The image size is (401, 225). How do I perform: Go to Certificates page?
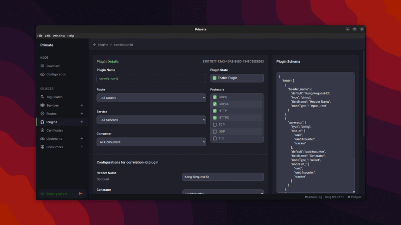point(55,130)
